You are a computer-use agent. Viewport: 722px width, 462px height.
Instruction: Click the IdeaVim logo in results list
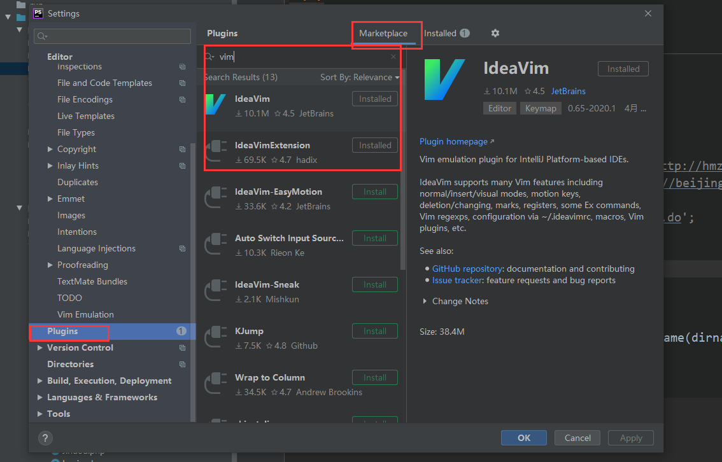coord(215,105)
